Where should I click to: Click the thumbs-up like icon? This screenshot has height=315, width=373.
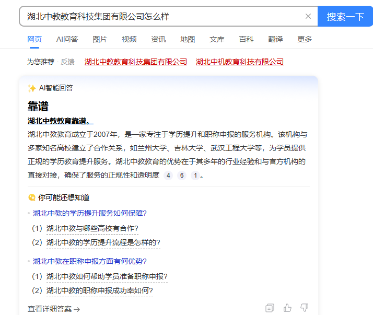(287, 308)
